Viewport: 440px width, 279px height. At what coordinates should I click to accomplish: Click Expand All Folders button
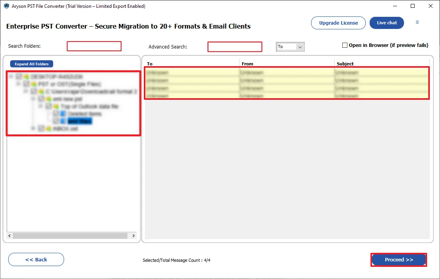tap(32, 64)
